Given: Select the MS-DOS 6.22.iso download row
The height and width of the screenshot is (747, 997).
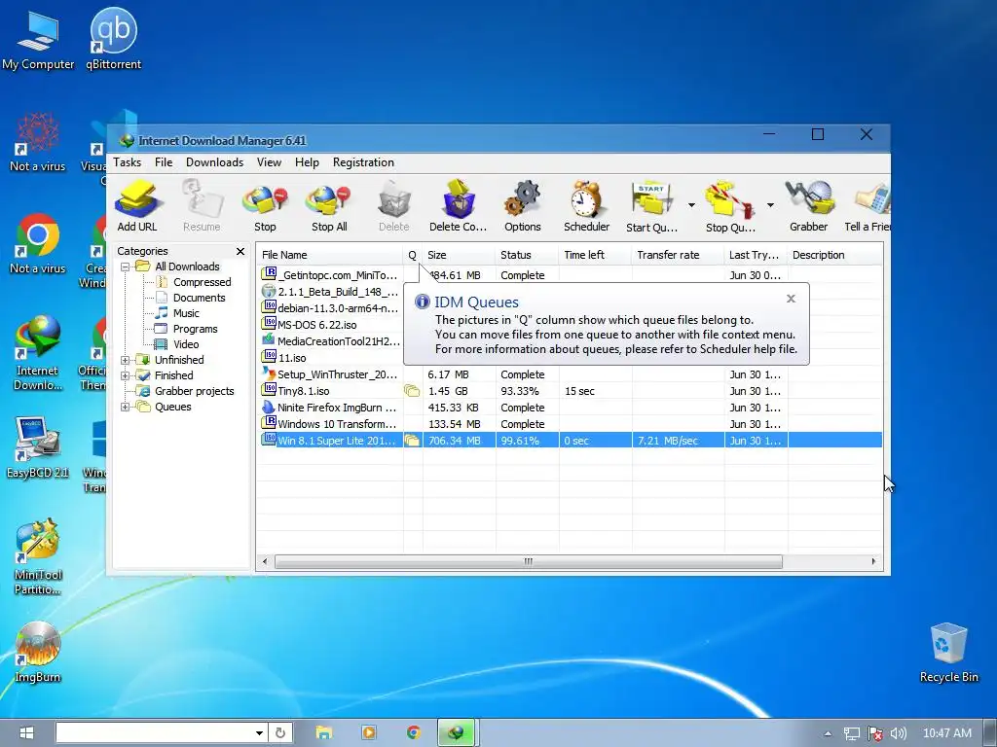Looking at the screenshot, I should [331, 325].
